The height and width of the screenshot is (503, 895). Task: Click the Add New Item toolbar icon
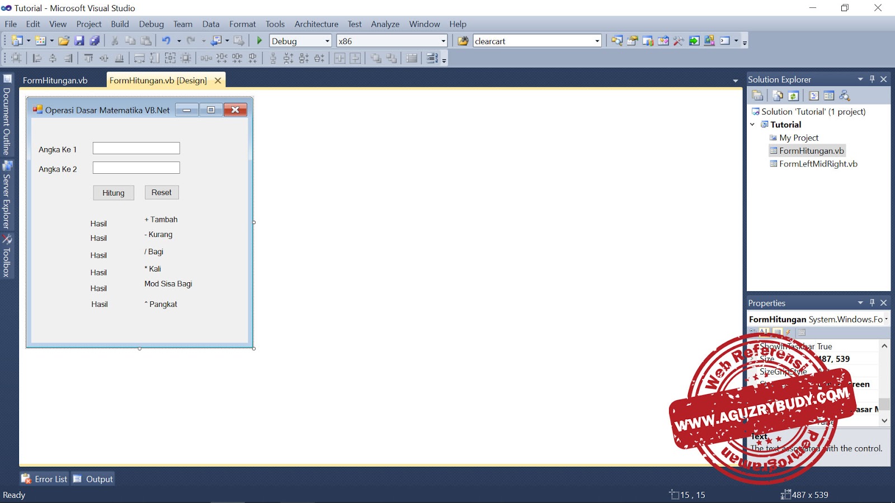coord(41,41)
